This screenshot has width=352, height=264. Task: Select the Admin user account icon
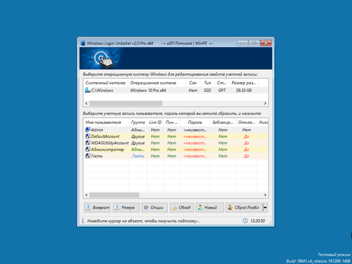click(87, 129)
